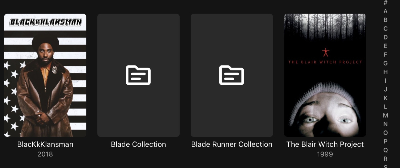Click the 2018 year under BlacKkKlansman
Screen dimensions: 400x168
point(45,154)
